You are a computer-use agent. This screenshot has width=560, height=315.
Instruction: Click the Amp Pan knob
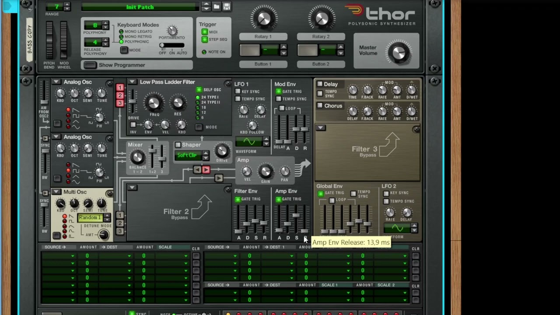coord(285,171)
